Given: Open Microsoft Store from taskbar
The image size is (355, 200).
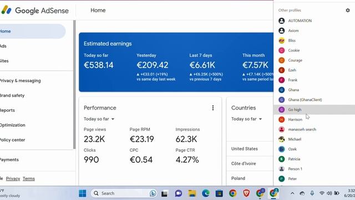Looking at the screenshot, I should tap(219, 193).
